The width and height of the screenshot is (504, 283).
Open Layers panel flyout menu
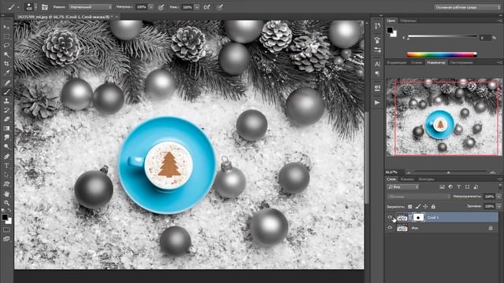point(499,179)
